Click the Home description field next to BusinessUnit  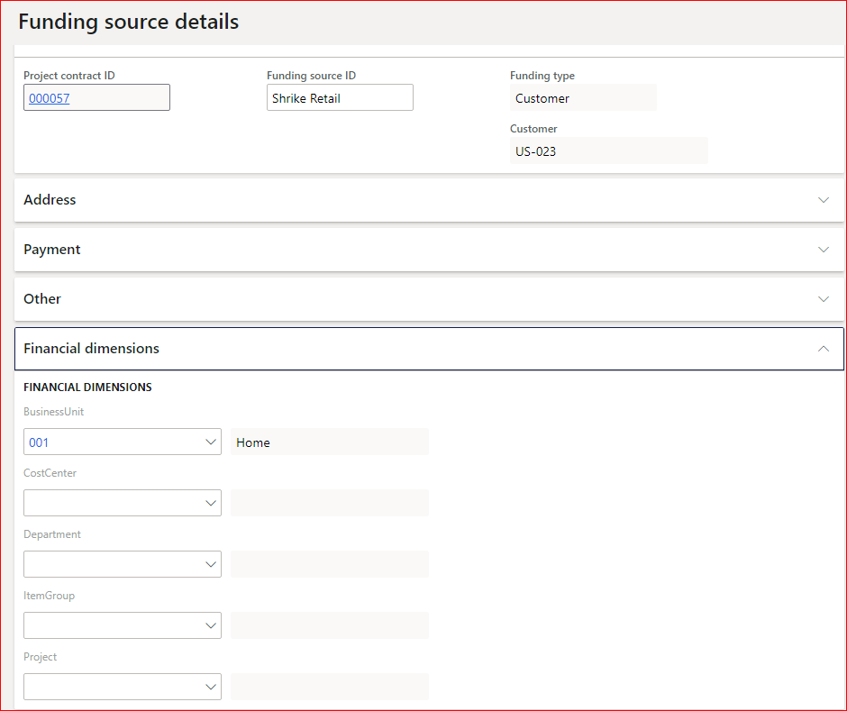329,442
